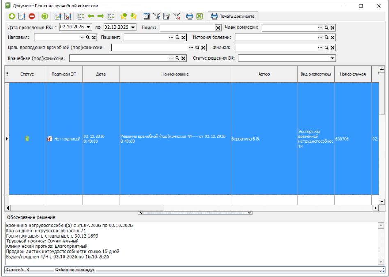Select the cell with author Варванина В.В.
This screenshot has width=389, height=277.
[264, 139]
